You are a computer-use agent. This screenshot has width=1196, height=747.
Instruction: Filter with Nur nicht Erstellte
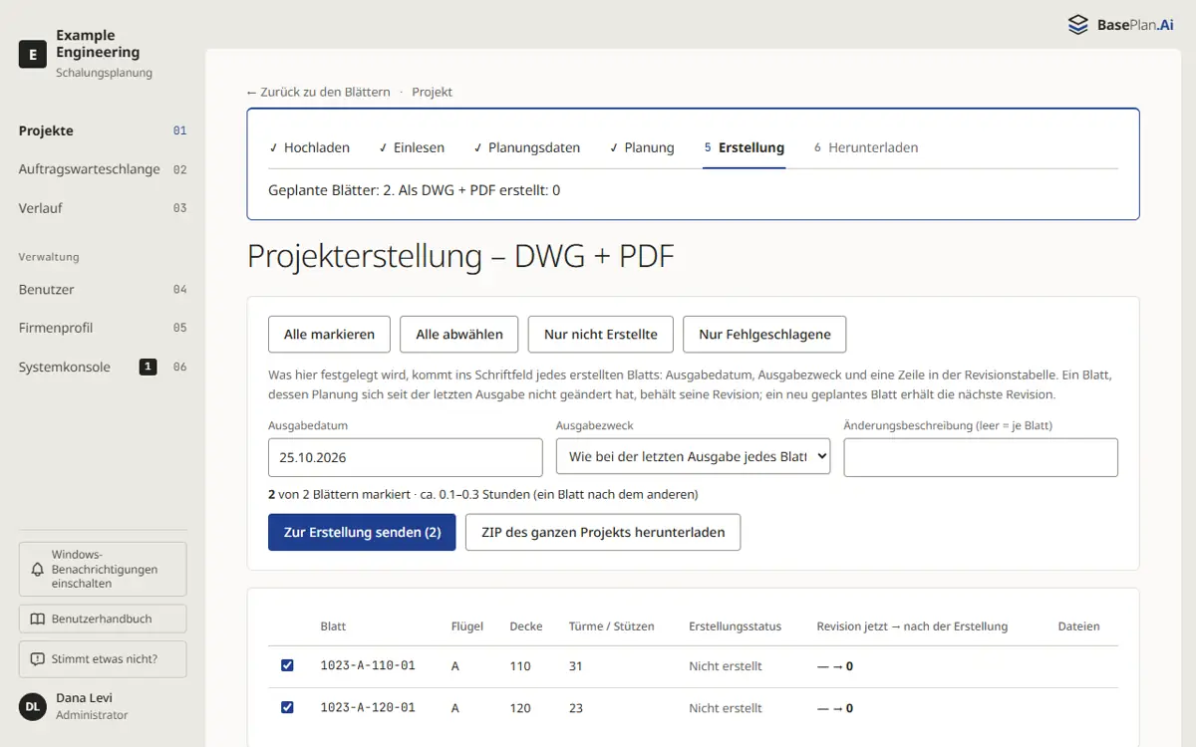[x=601, y=335]
